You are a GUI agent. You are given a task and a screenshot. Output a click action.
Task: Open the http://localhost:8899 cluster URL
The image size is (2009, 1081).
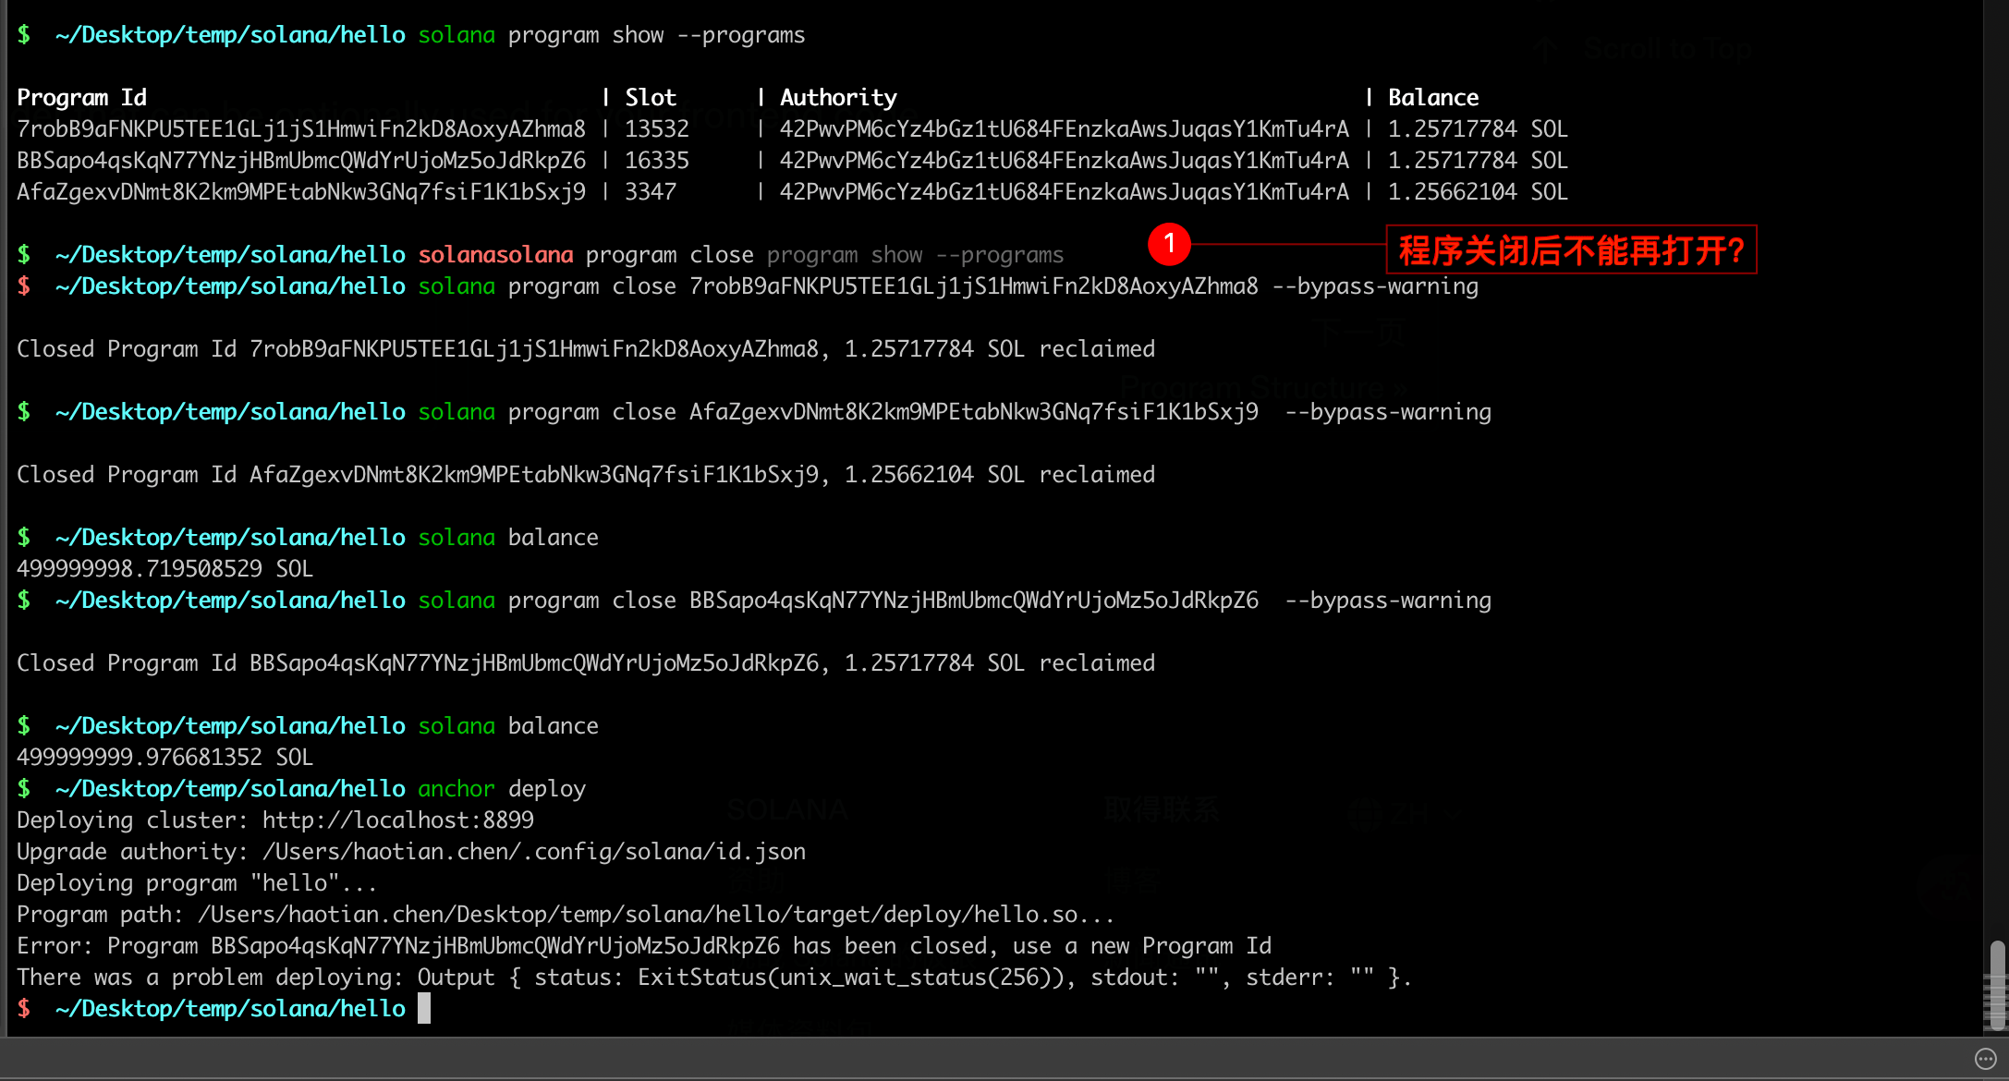pos(398,820)
